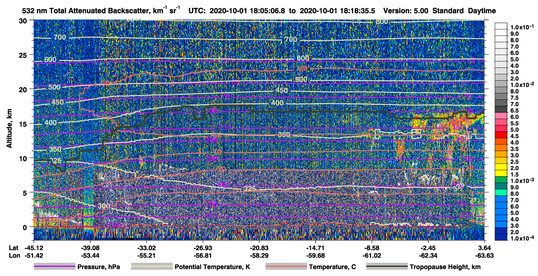The image size is (538, 276).
Task: Click the pink 6.0 colorbar swatch
Action: [502, 116]
